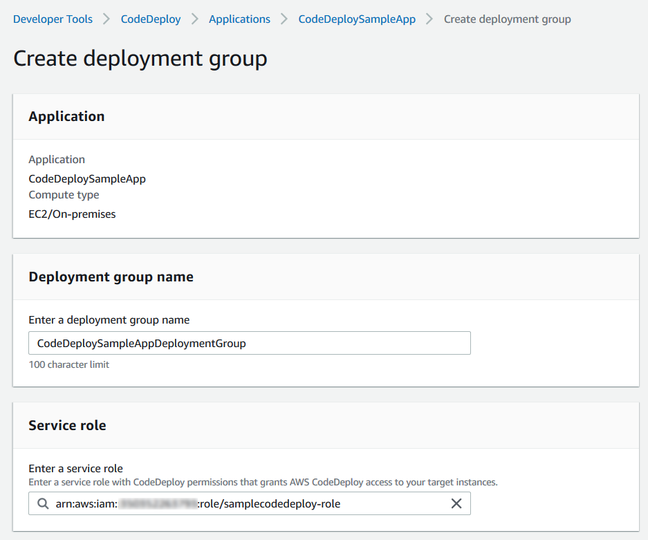Image resolution: width=648 pixels, height=540 pixels.
Task: Click Enter a deployment group name label
Action: (109, 320)
